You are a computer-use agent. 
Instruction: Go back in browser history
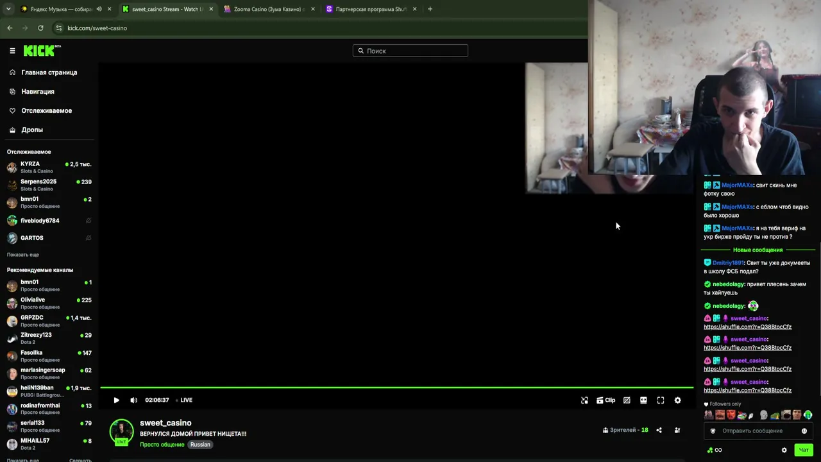(10, 28)
